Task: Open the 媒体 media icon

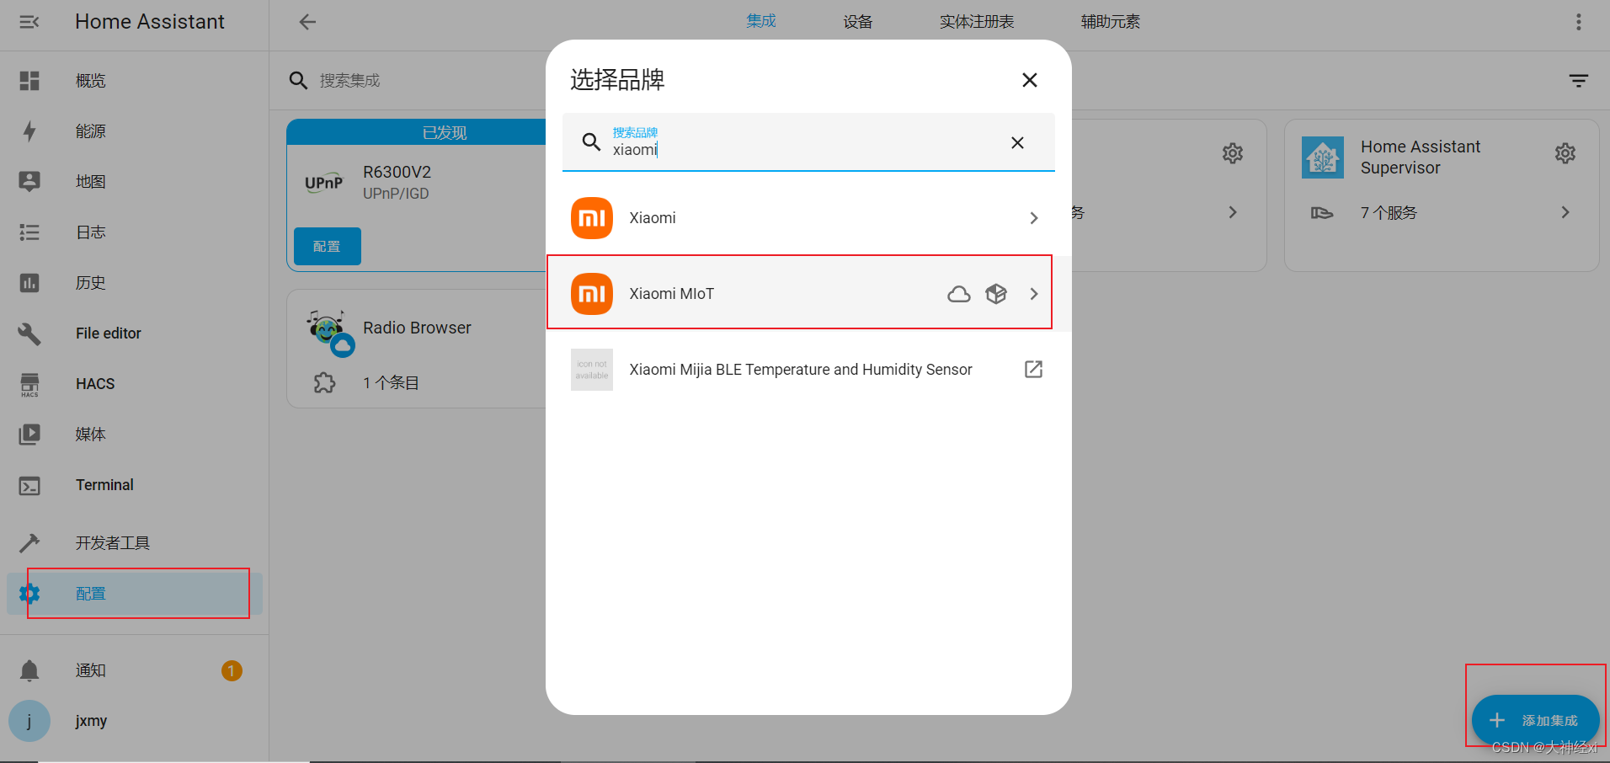Action: [29, 435]
